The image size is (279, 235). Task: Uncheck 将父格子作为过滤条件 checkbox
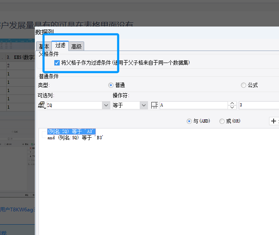(x=57, y=63)
